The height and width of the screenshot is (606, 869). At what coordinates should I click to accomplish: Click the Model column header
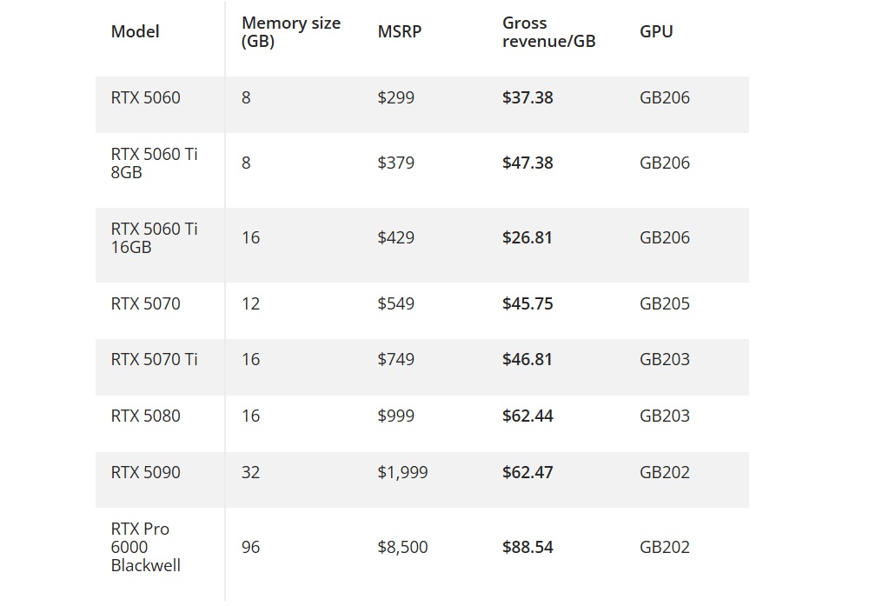[x=136, y=32]
